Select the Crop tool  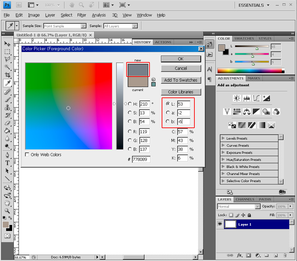[7, 75]
